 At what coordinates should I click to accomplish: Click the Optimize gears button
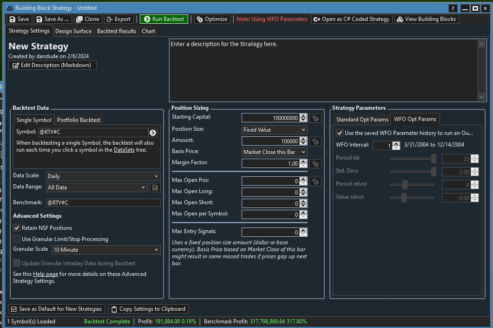tap(212, 19)
